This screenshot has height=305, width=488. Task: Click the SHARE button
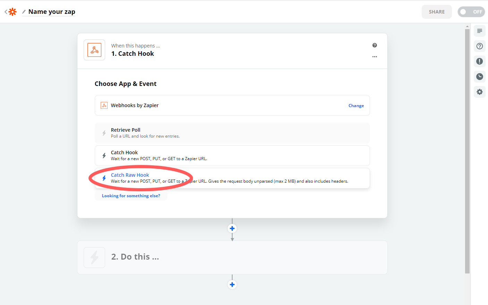[437, 11]
